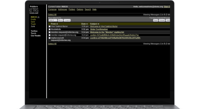Open the Search link
The image size is (198, 109).
pyautogui.click(x=88, y=9)
